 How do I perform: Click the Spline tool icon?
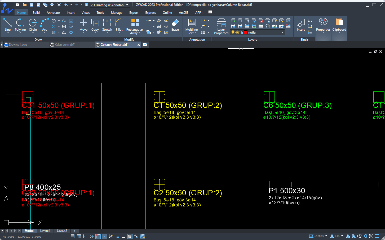tap(64, 21)
